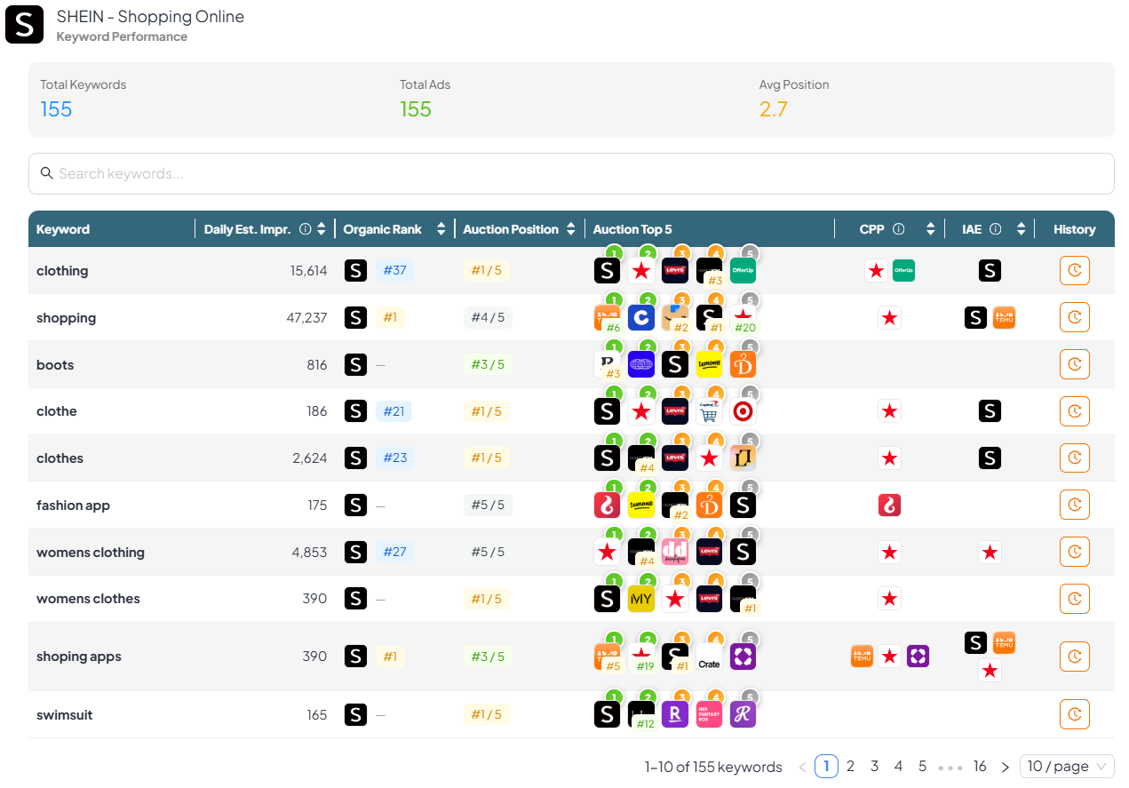Click the 15,614 impressions value
The height and width of the screenshot is (788, 1129).
[x=308, y=271]
